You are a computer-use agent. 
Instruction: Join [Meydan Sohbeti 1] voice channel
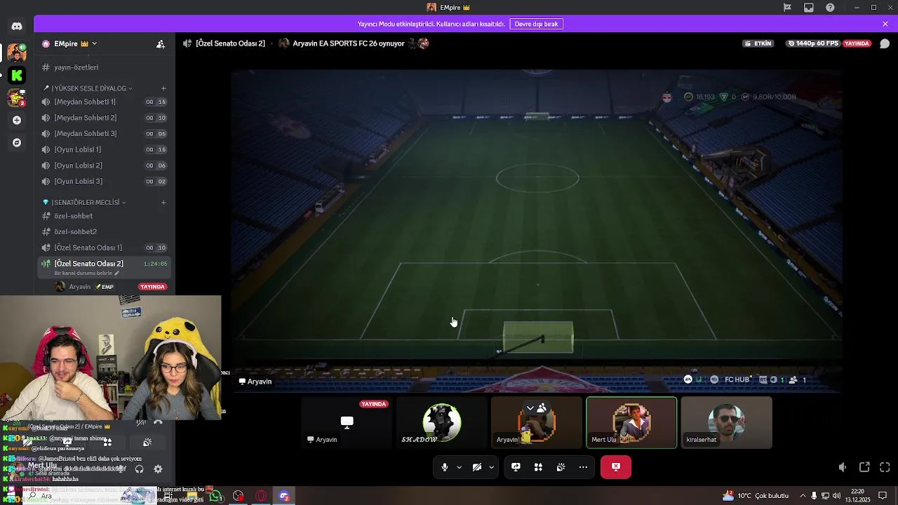[105, 102]
